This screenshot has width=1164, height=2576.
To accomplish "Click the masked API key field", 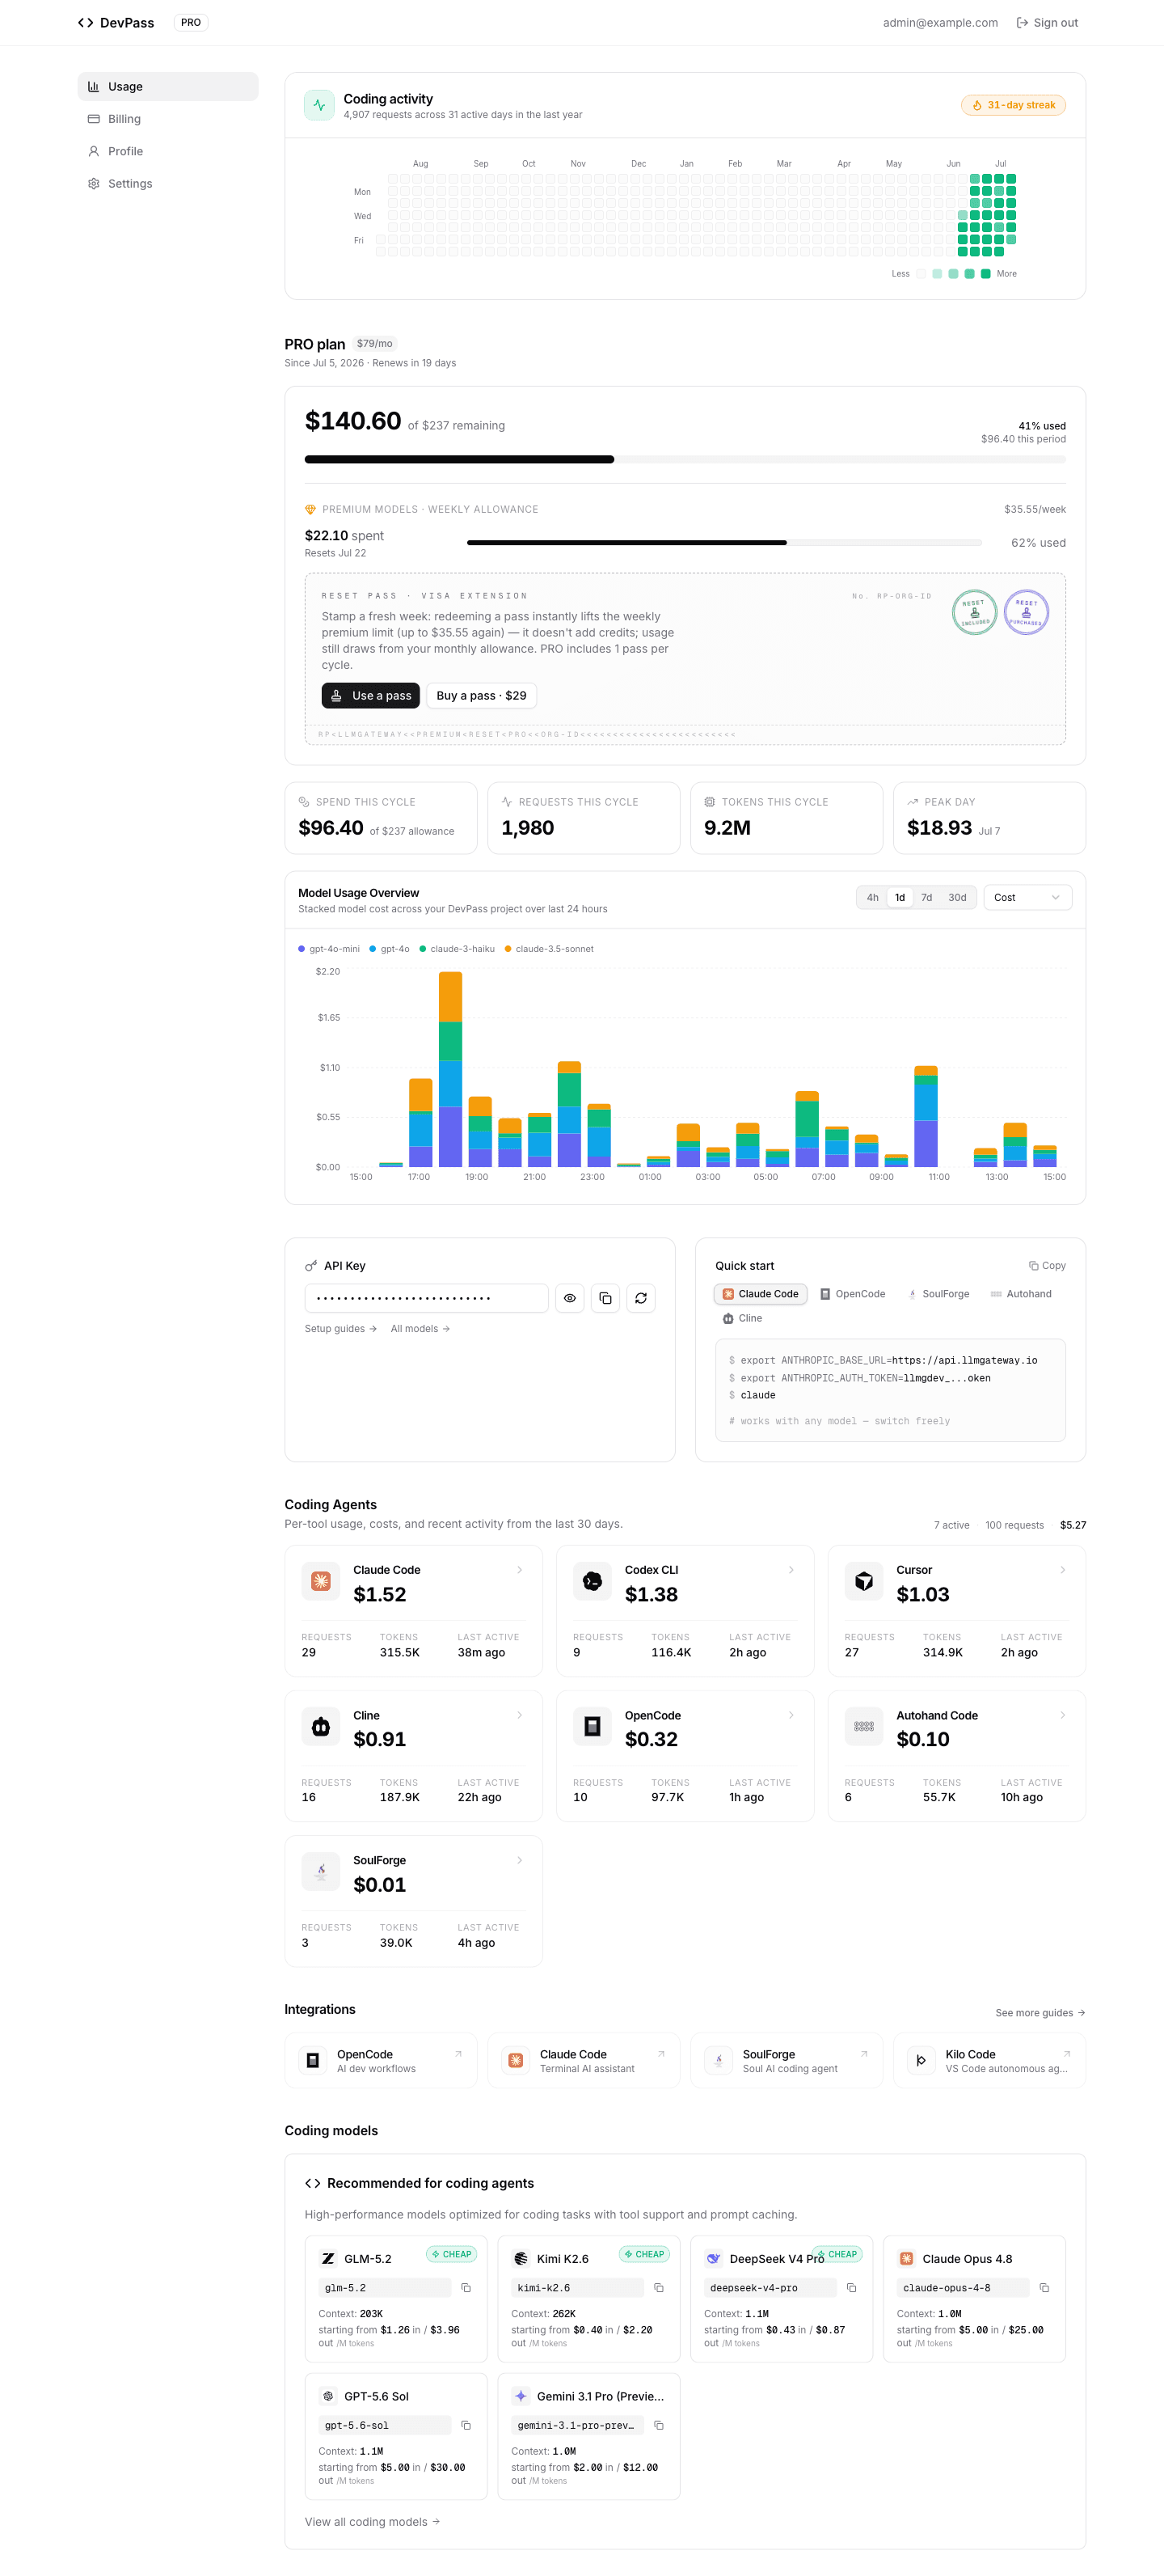I will [427, 1298].
